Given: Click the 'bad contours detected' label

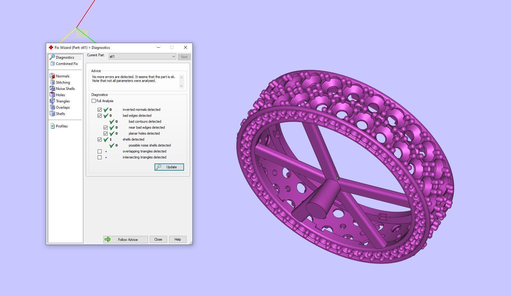Looking at the screenshot, I should 145,121.
